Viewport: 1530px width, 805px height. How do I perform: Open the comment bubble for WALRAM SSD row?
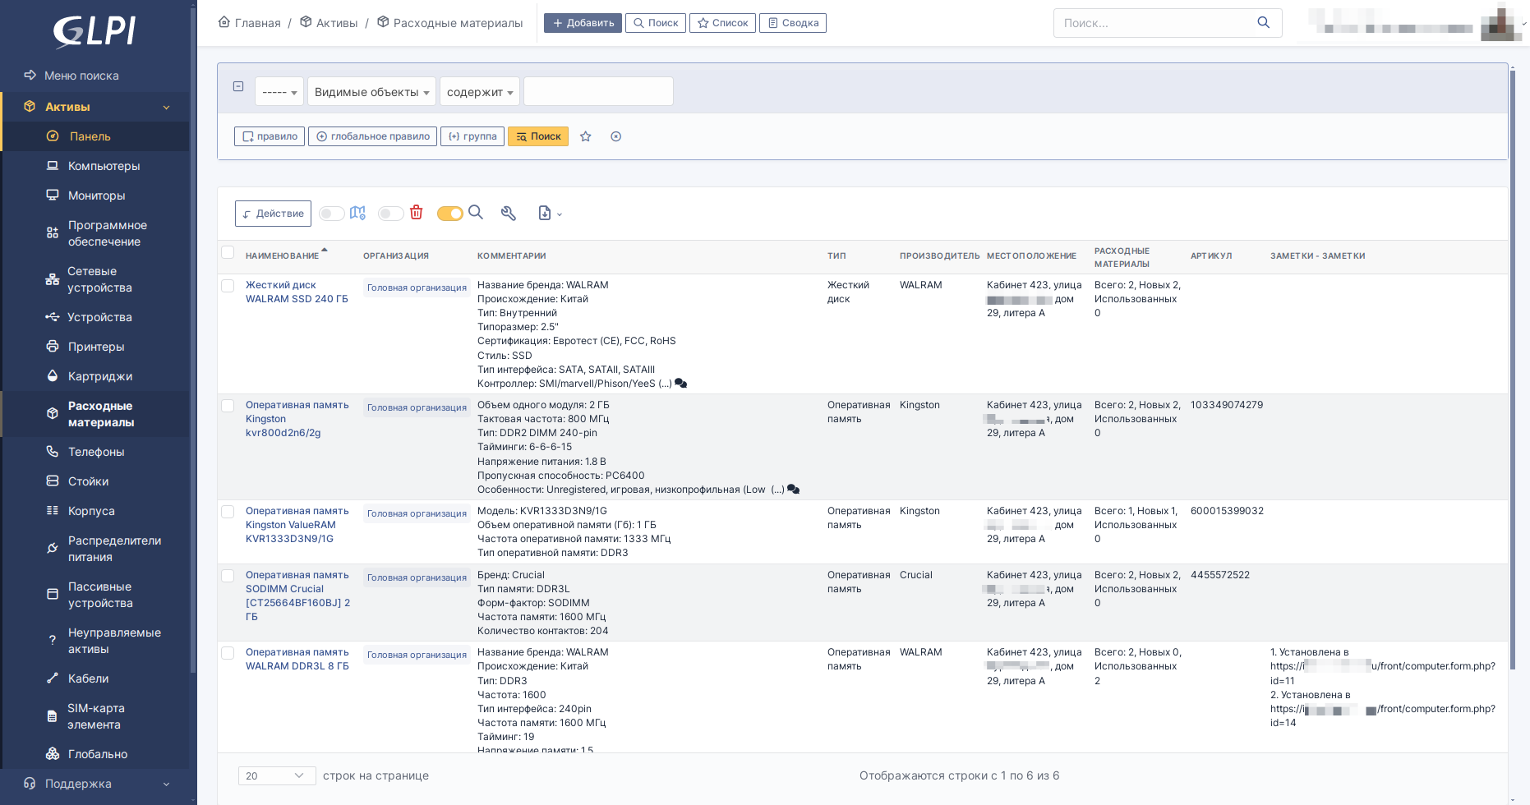click(681, 384)
